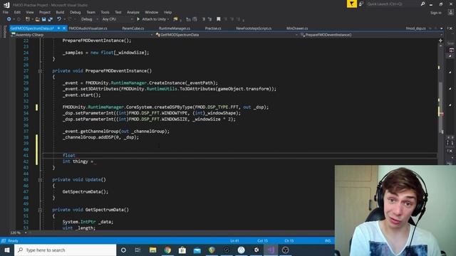This screenshot has width=456, height=256.
Task: Click the split editor handle above scrollbar
Action: [x=440, y=41]
